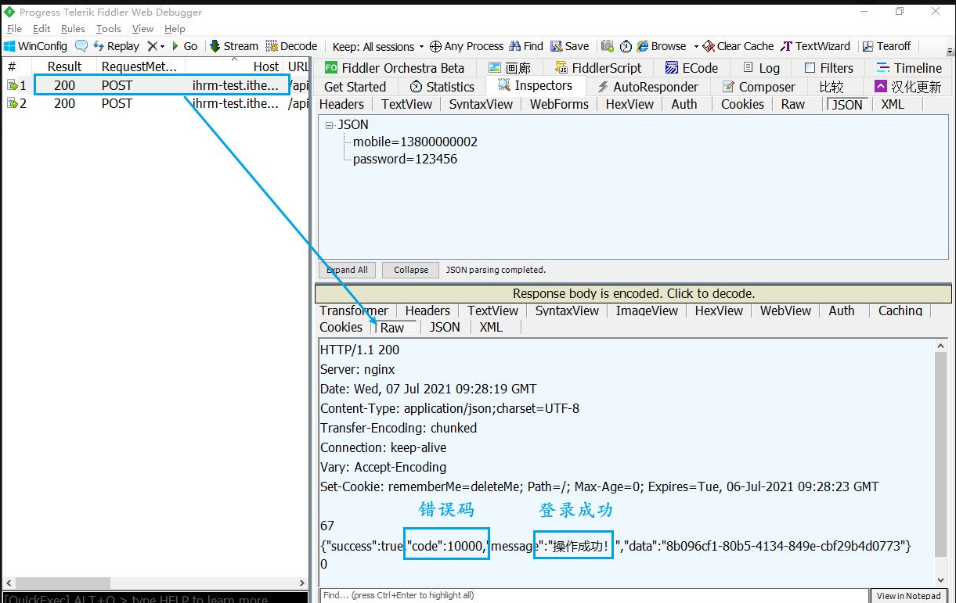
Task: Open the Tools menu
Action: (109, 29)
